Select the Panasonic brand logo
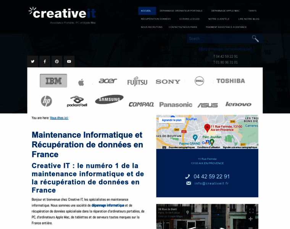This screenshot has width=290, height=229. click(176, 105)
